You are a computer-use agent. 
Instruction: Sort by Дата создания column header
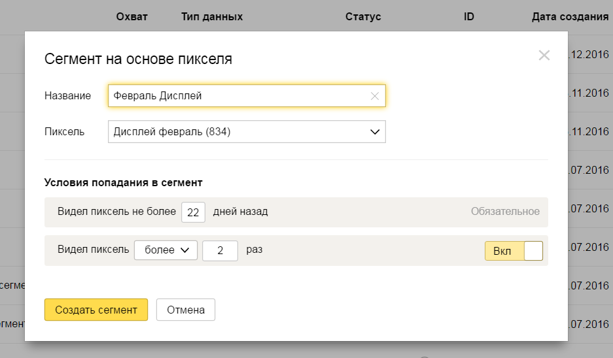(570, 17)
